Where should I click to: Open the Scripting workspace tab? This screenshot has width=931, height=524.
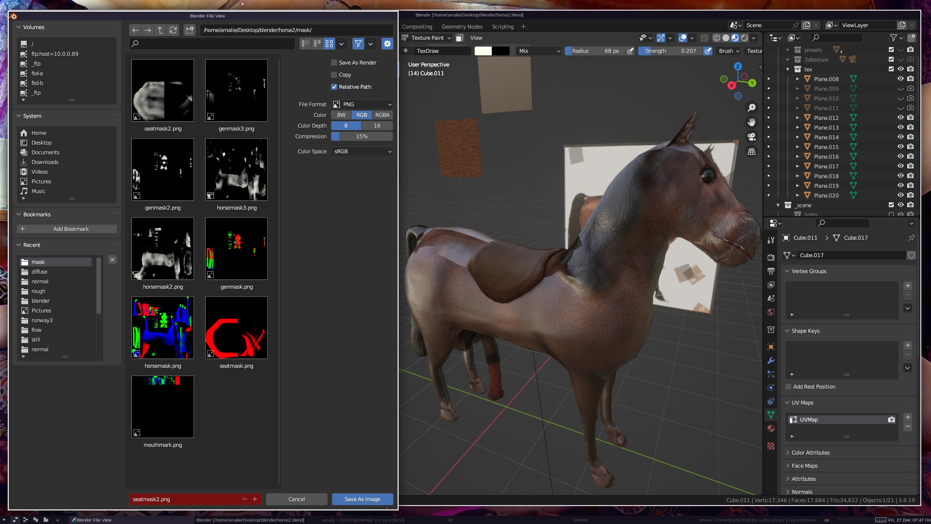[502, 27]
